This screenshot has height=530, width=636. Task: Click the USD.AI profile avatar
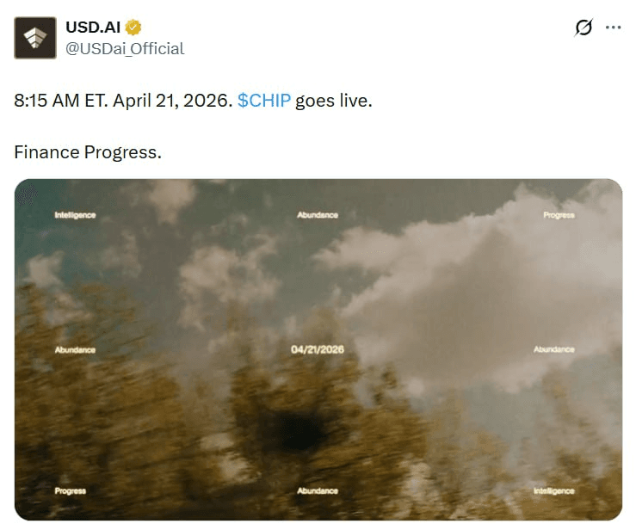click(35, 38)
